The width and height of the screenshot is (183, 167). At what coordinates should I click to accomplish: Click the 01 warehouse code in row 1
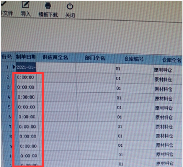(x=118, y=69)
